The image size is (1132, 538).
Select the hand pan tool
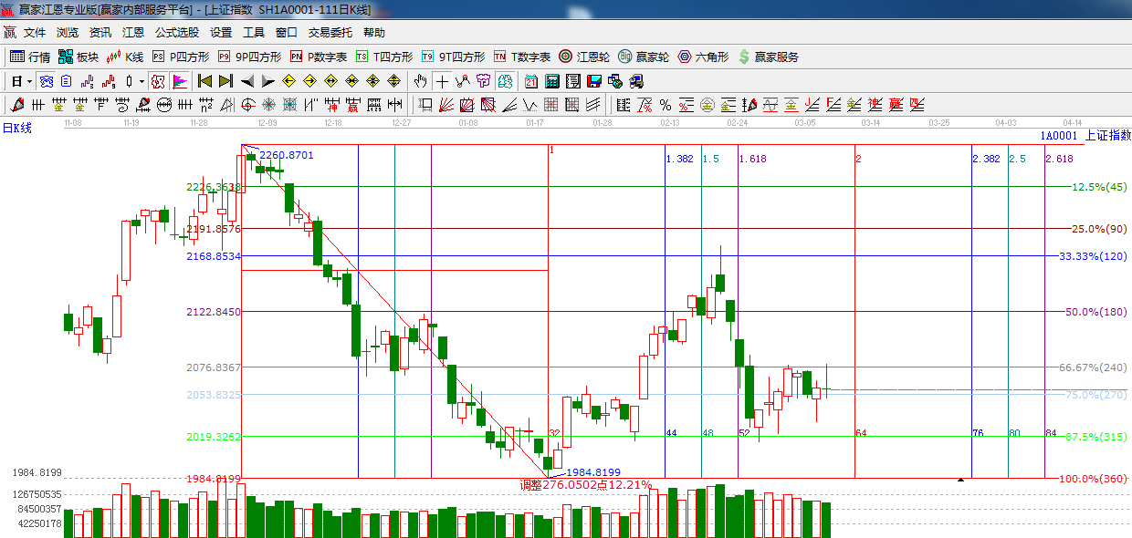(421, 81)
